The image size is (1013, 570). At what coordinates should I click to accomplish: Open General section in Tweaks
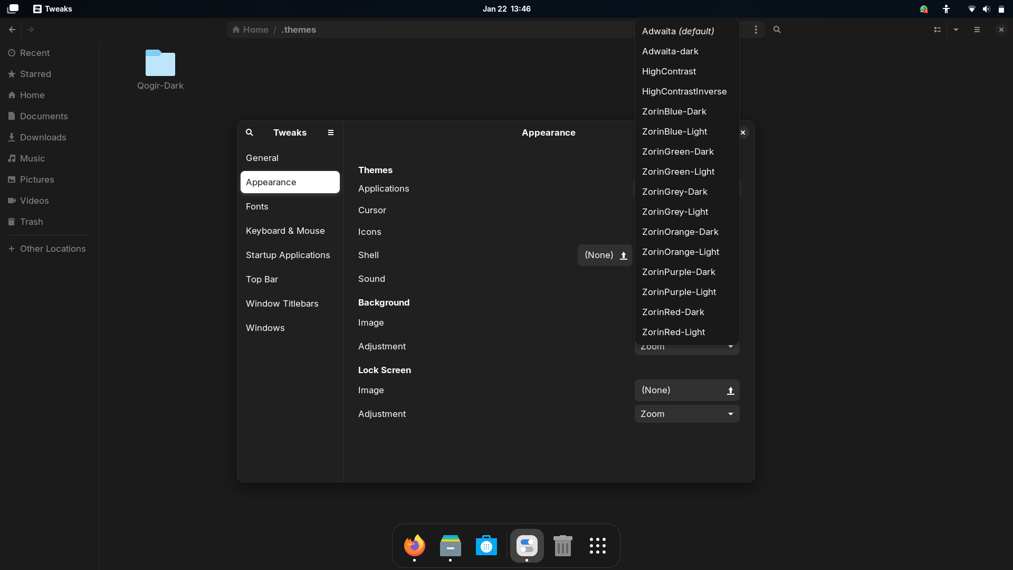pyautogui.click(x=290, y=158)
